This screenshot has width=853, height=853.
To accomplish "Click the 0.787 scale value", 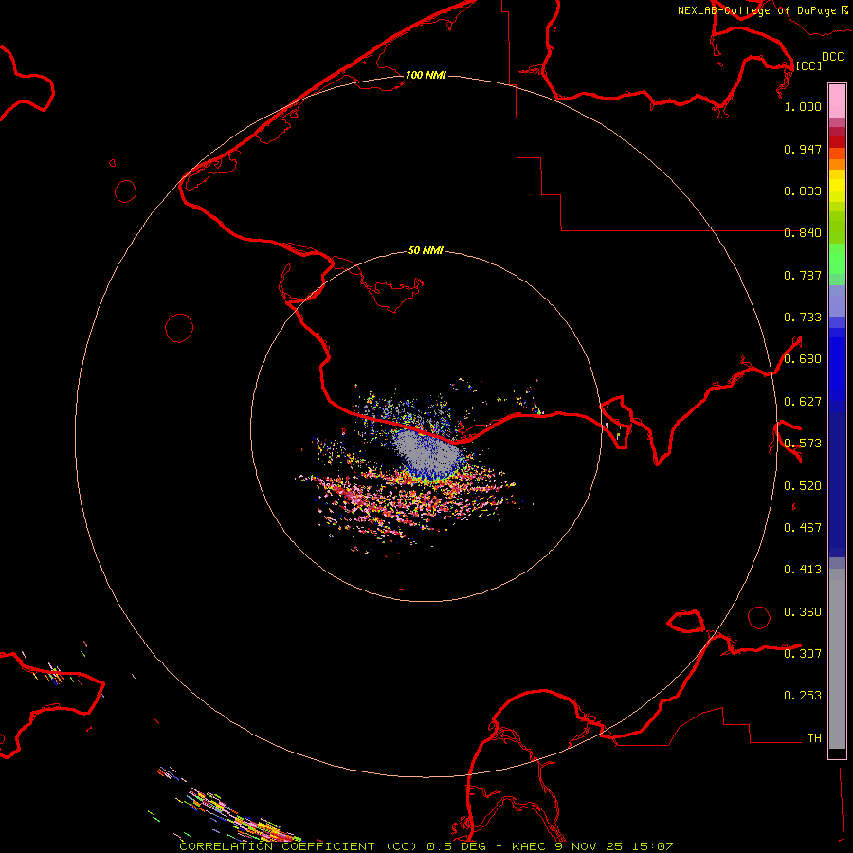I will point(803,275).
